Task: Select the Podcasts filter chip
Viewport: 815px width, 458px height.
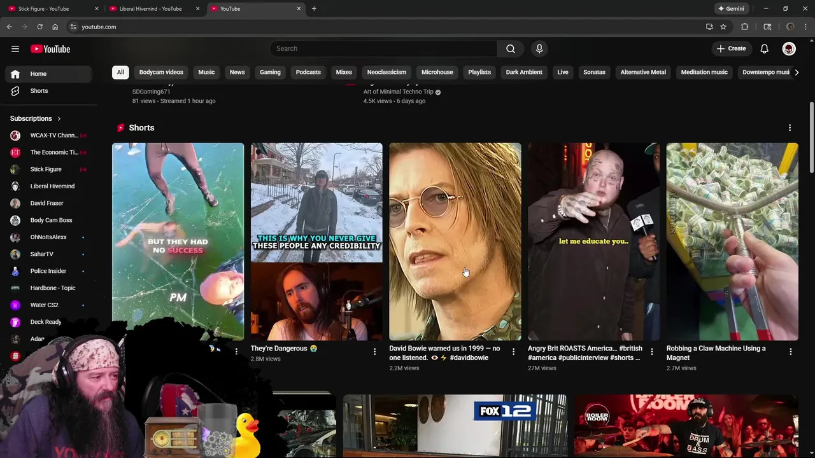Action: pyautogui.click(x=308, y=72)
